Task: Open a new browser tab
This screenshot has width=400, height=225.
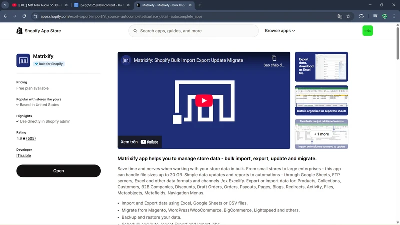Action: click(x=200, y=5)
